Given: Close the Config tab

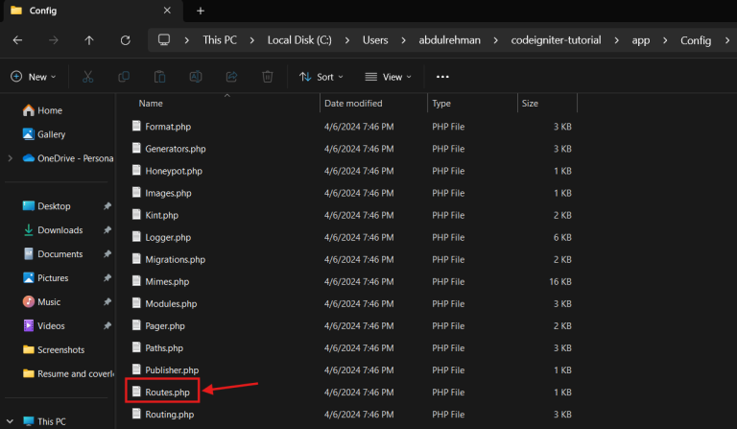Looking at the screenshot, I should point(167,11).
